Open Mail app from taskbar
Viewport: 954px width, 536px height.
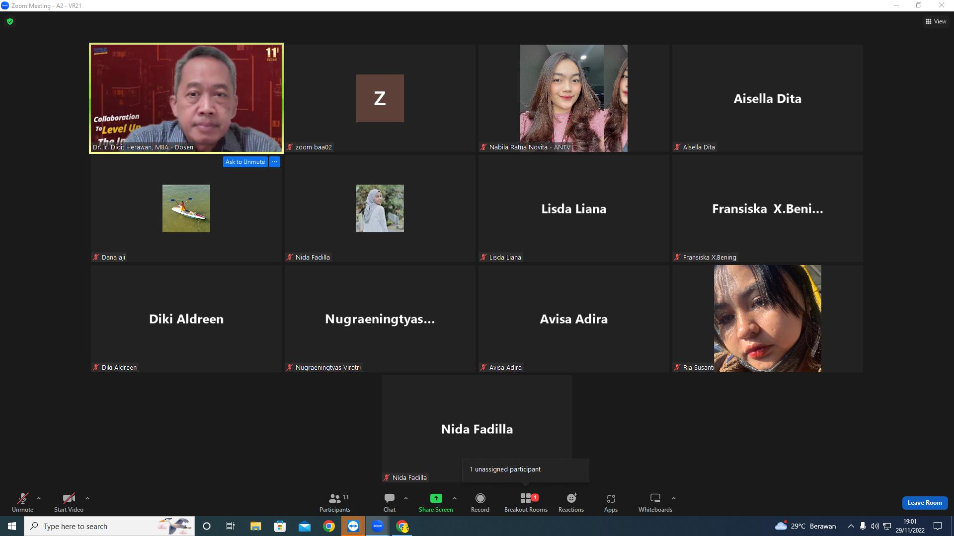(x=305, y=526)
